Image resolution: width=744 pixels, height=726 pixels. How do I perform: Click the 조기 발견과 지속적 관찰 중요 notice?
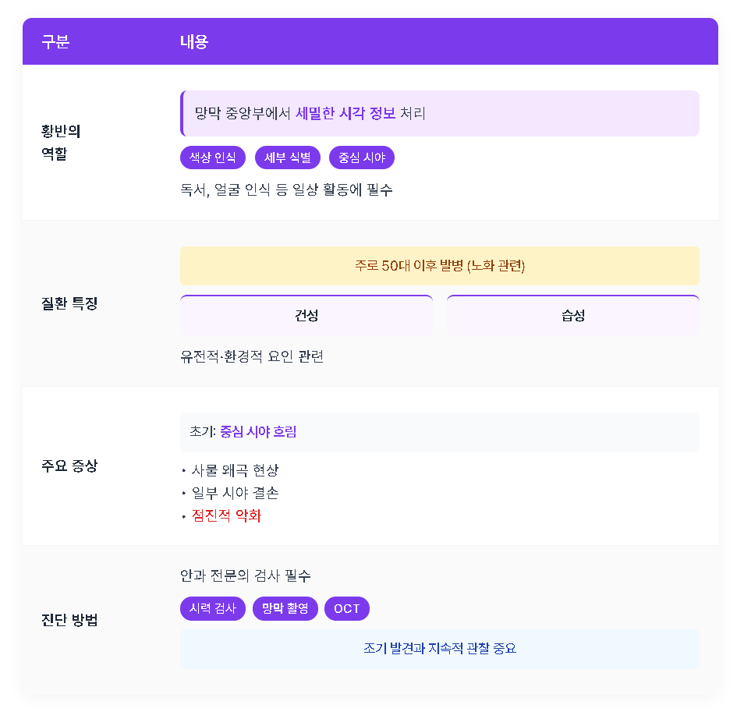[440, 649]
